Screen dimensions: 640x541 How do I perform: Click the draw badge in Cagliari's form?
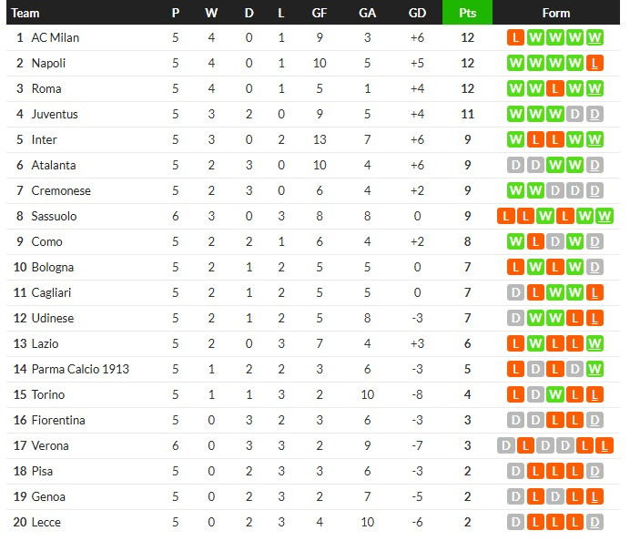coord(516,292)
